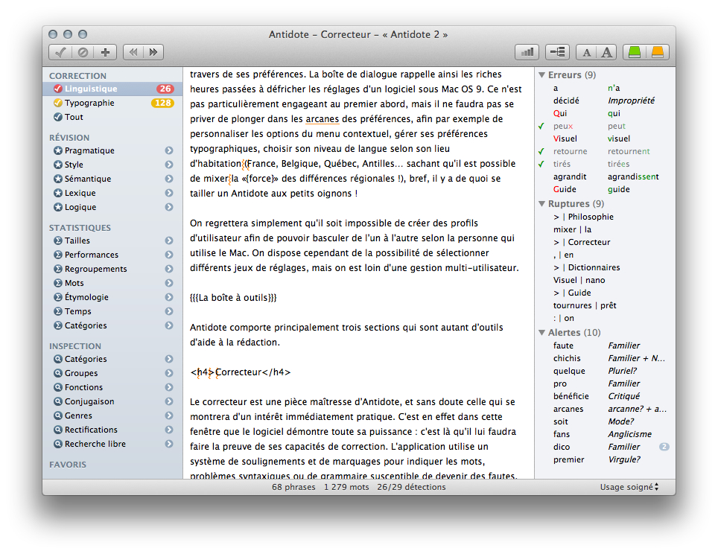718x554 pixels.
Task: Open the green dictionaries book icon
Action: 635,52
